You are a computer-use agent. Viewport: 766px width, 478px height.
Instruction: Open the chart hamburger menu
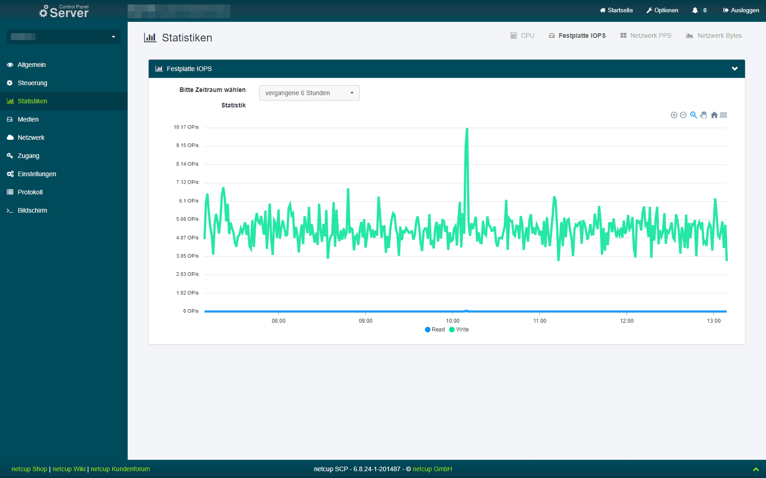pyautogui.click(x=724, y=115)
